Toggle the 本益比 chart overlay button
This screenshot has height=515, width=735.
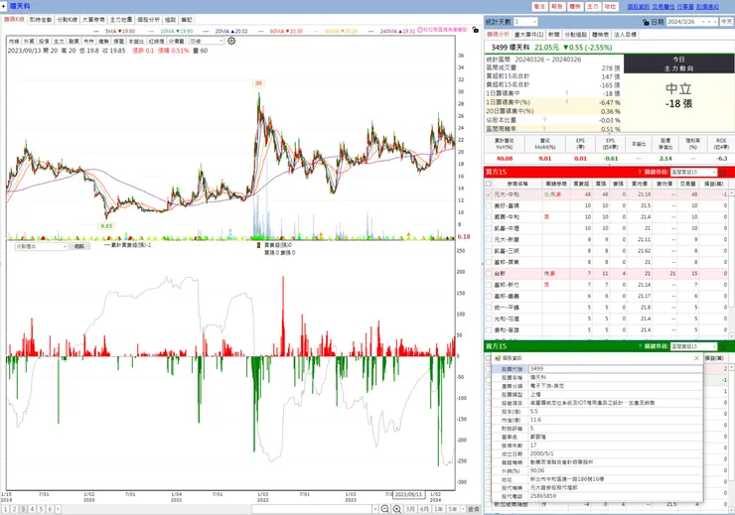tap(136, 42)
